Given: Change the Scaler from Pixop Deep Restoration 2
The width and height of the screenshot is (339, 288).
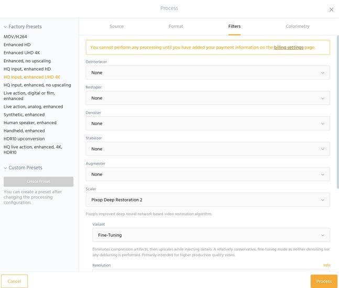Looking at the screenshot, I should point(207,200).
